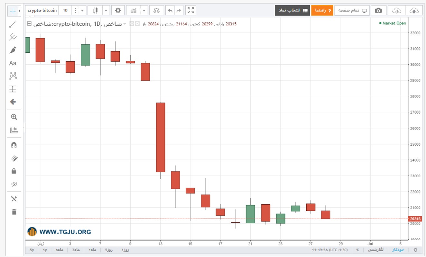Open the chart patterns tool
This screenshot has height=257, width=426.
pos(13,76)
